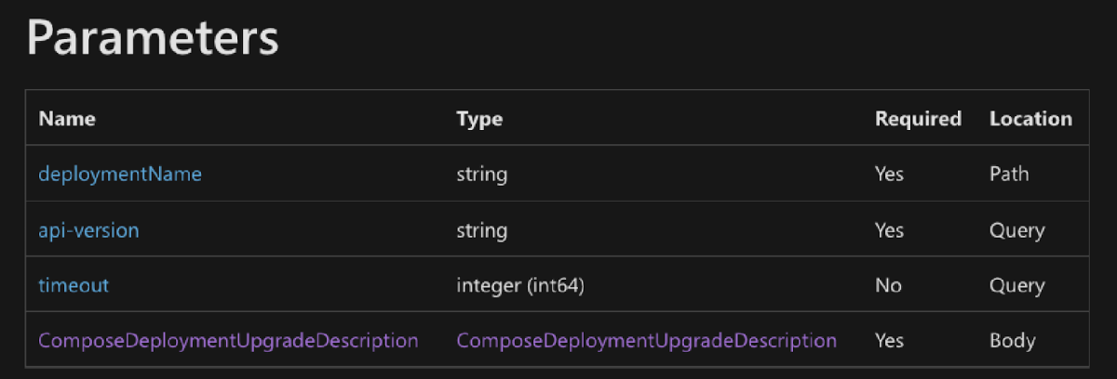Open the deploymentName parameter link
Screen dimensions: 1117x379
coord(120,174)
